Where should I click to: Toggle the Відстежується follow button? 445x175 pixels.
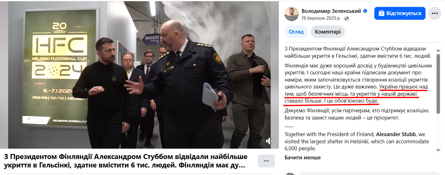coord(400,13)
